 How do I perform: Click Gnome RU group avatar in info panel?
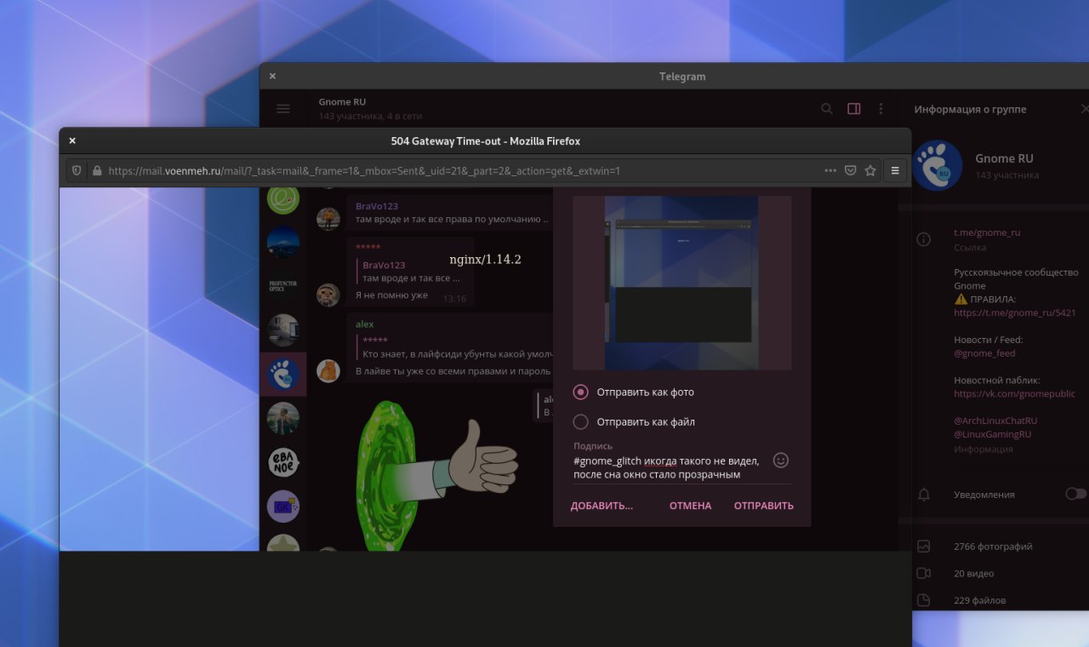coord(937,165)
